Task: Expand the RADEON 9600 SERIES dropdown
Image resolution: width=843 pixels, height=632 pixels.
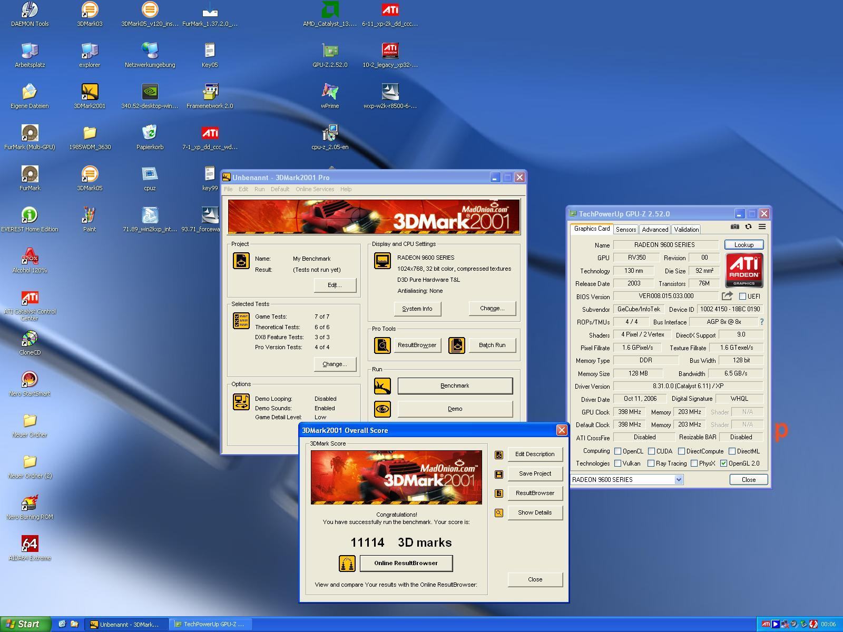Action: tap(679, 479)
